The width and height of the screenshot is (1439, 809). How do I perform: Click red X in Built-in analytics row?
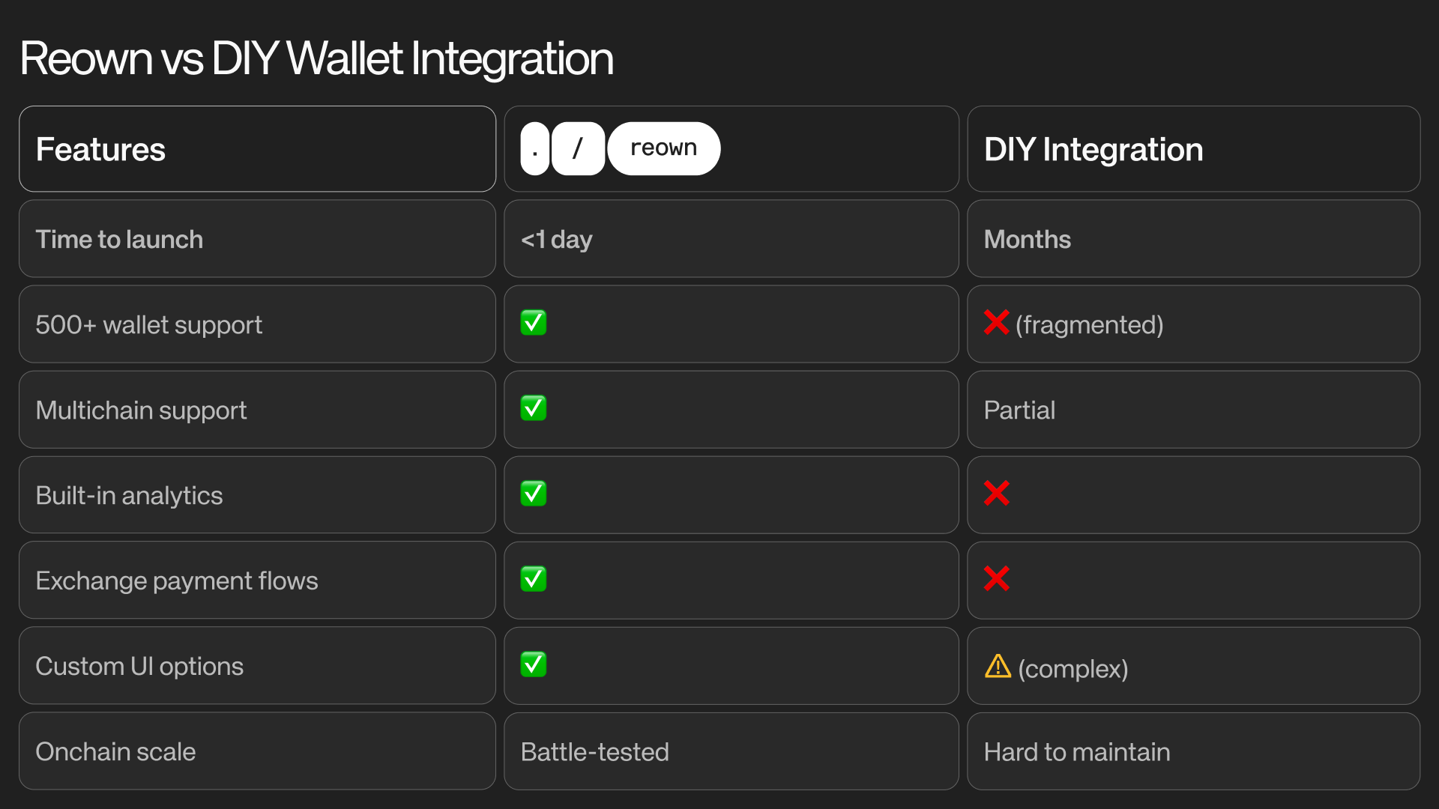[x=997, y=494]
